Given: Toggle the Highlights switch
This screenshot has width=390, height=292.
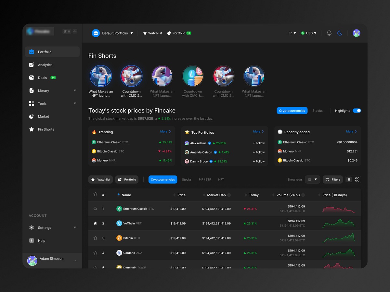Looking at the screenshot, I should coord(357,111).
